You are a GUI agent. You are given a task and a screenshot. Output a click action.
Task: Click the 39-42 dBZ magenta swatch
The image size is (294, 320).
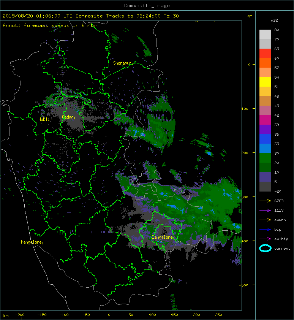[265, 120]
